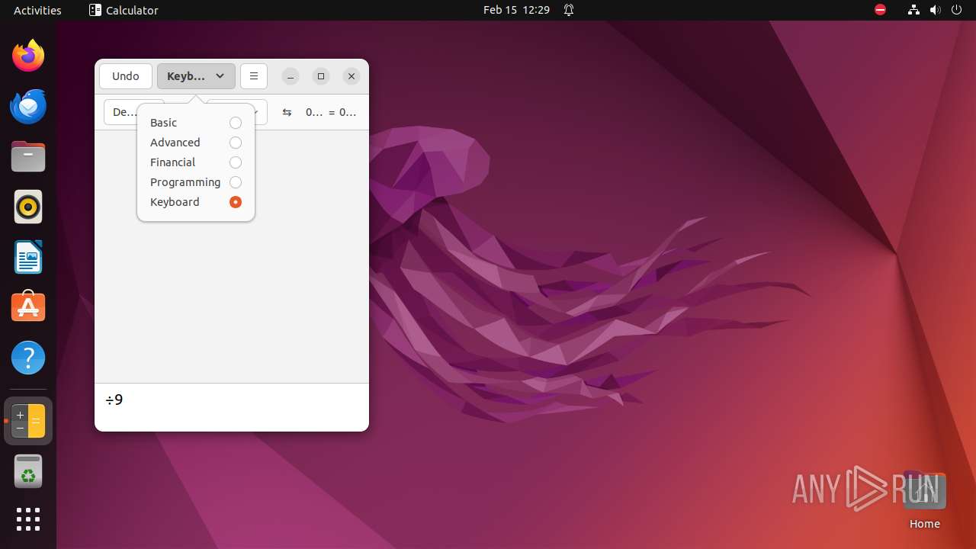Open the source unit dropdown
The height and width of the screenshot is (549, 976).
pyautogui.click(x=120, y=112)
